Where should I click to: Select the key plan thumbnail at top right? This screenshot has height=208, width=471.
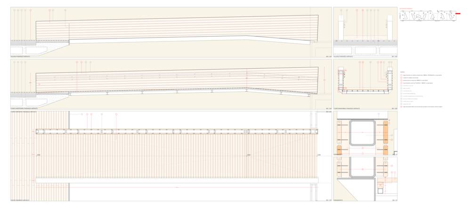(x=427, y=16)
